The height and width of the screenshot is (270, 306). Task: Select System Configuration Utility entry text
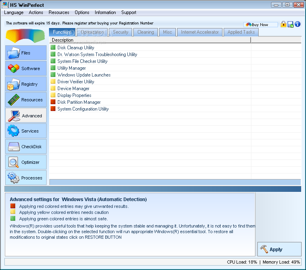coord(83,109)
